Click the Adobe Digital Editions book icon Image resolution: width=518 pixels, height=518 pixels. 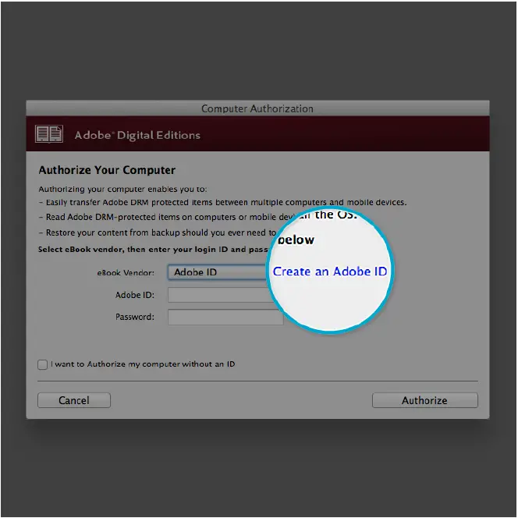pyautogui.click(x=49, y=134)
